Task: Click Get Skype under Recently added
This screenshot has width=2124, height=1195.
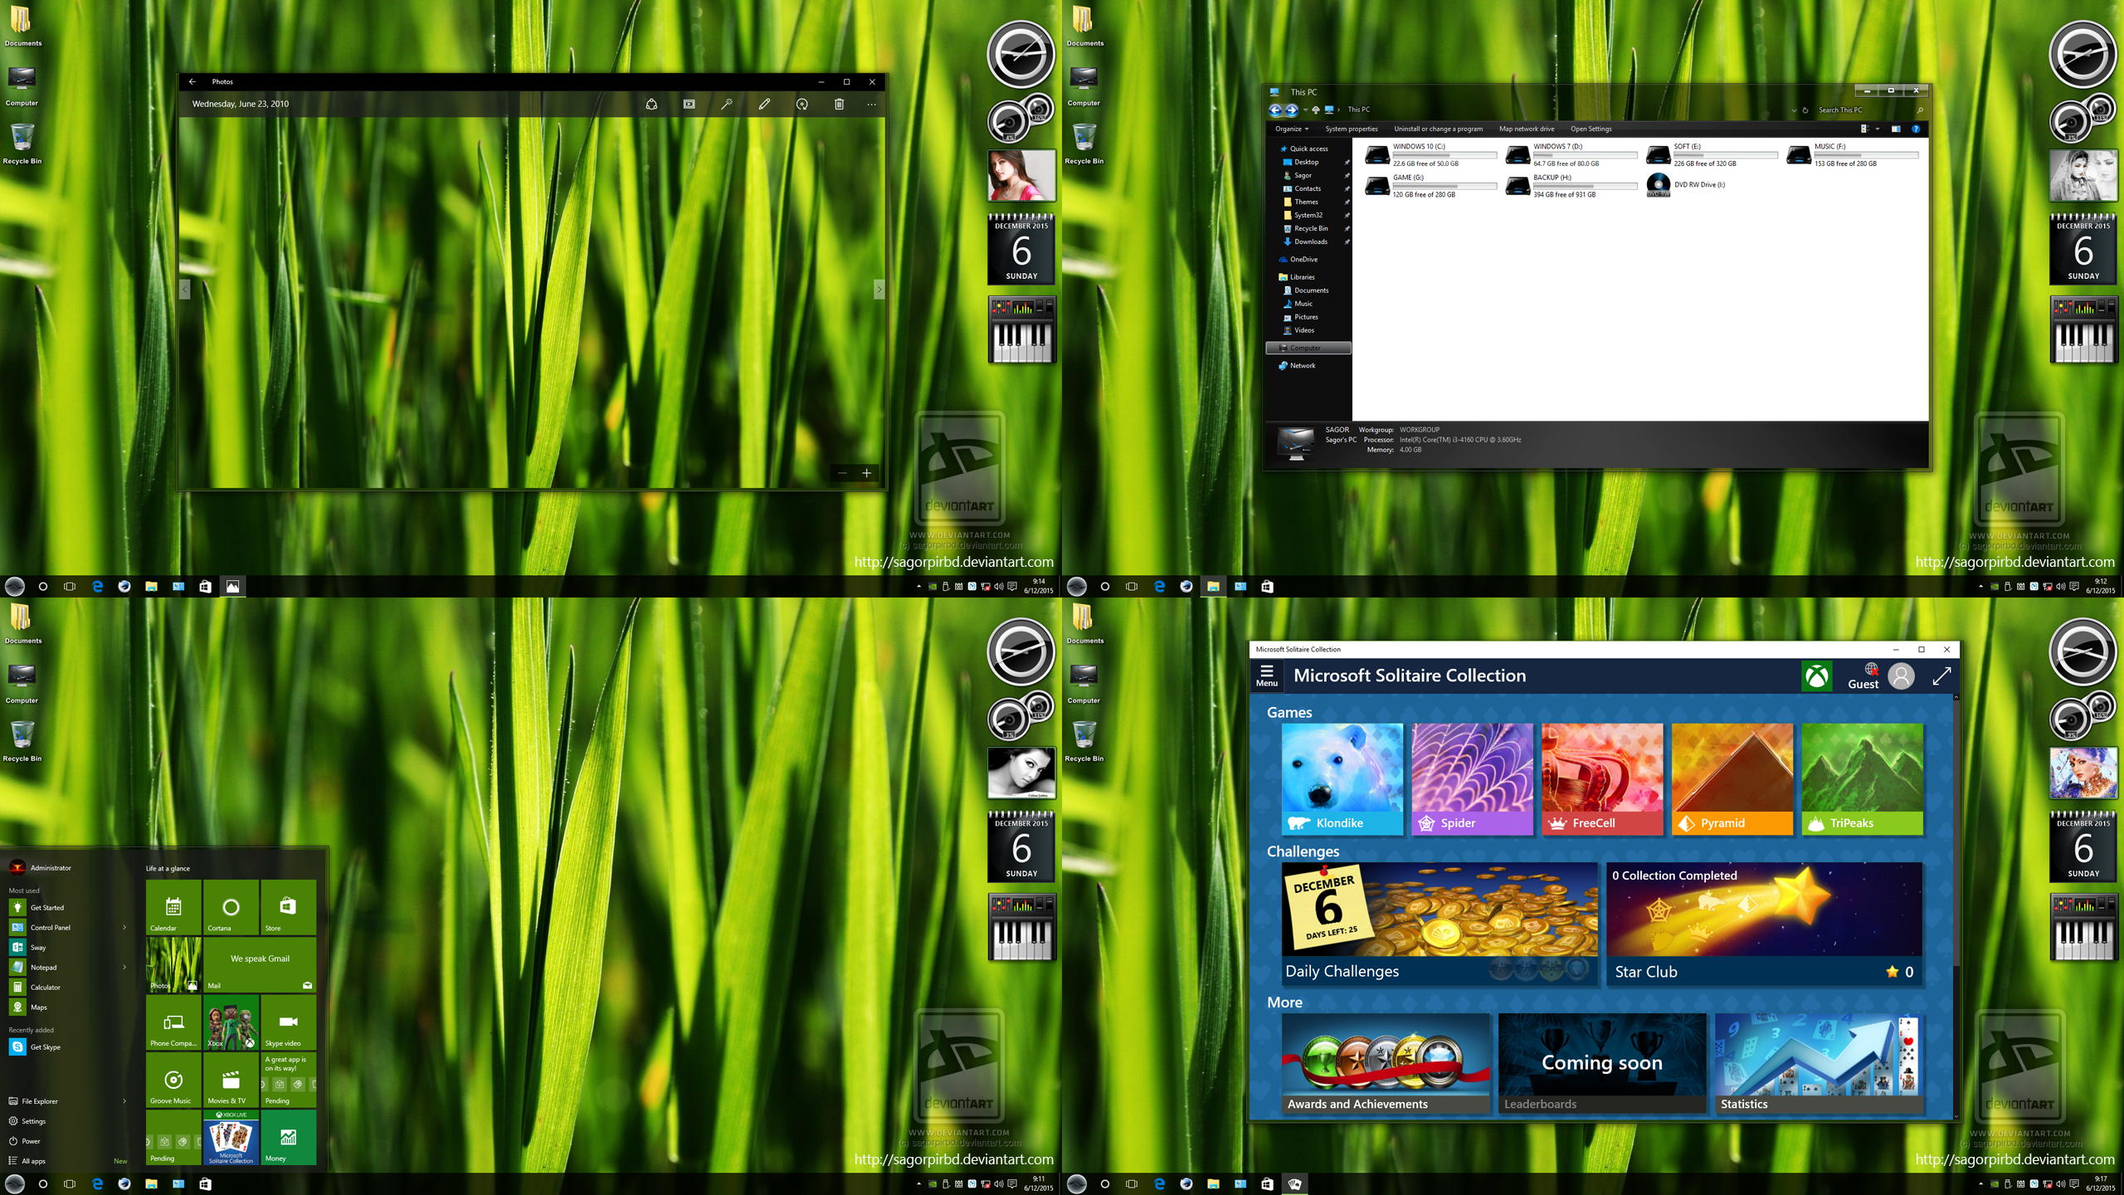Action: pyautogui.click(x=36, y=1046)
